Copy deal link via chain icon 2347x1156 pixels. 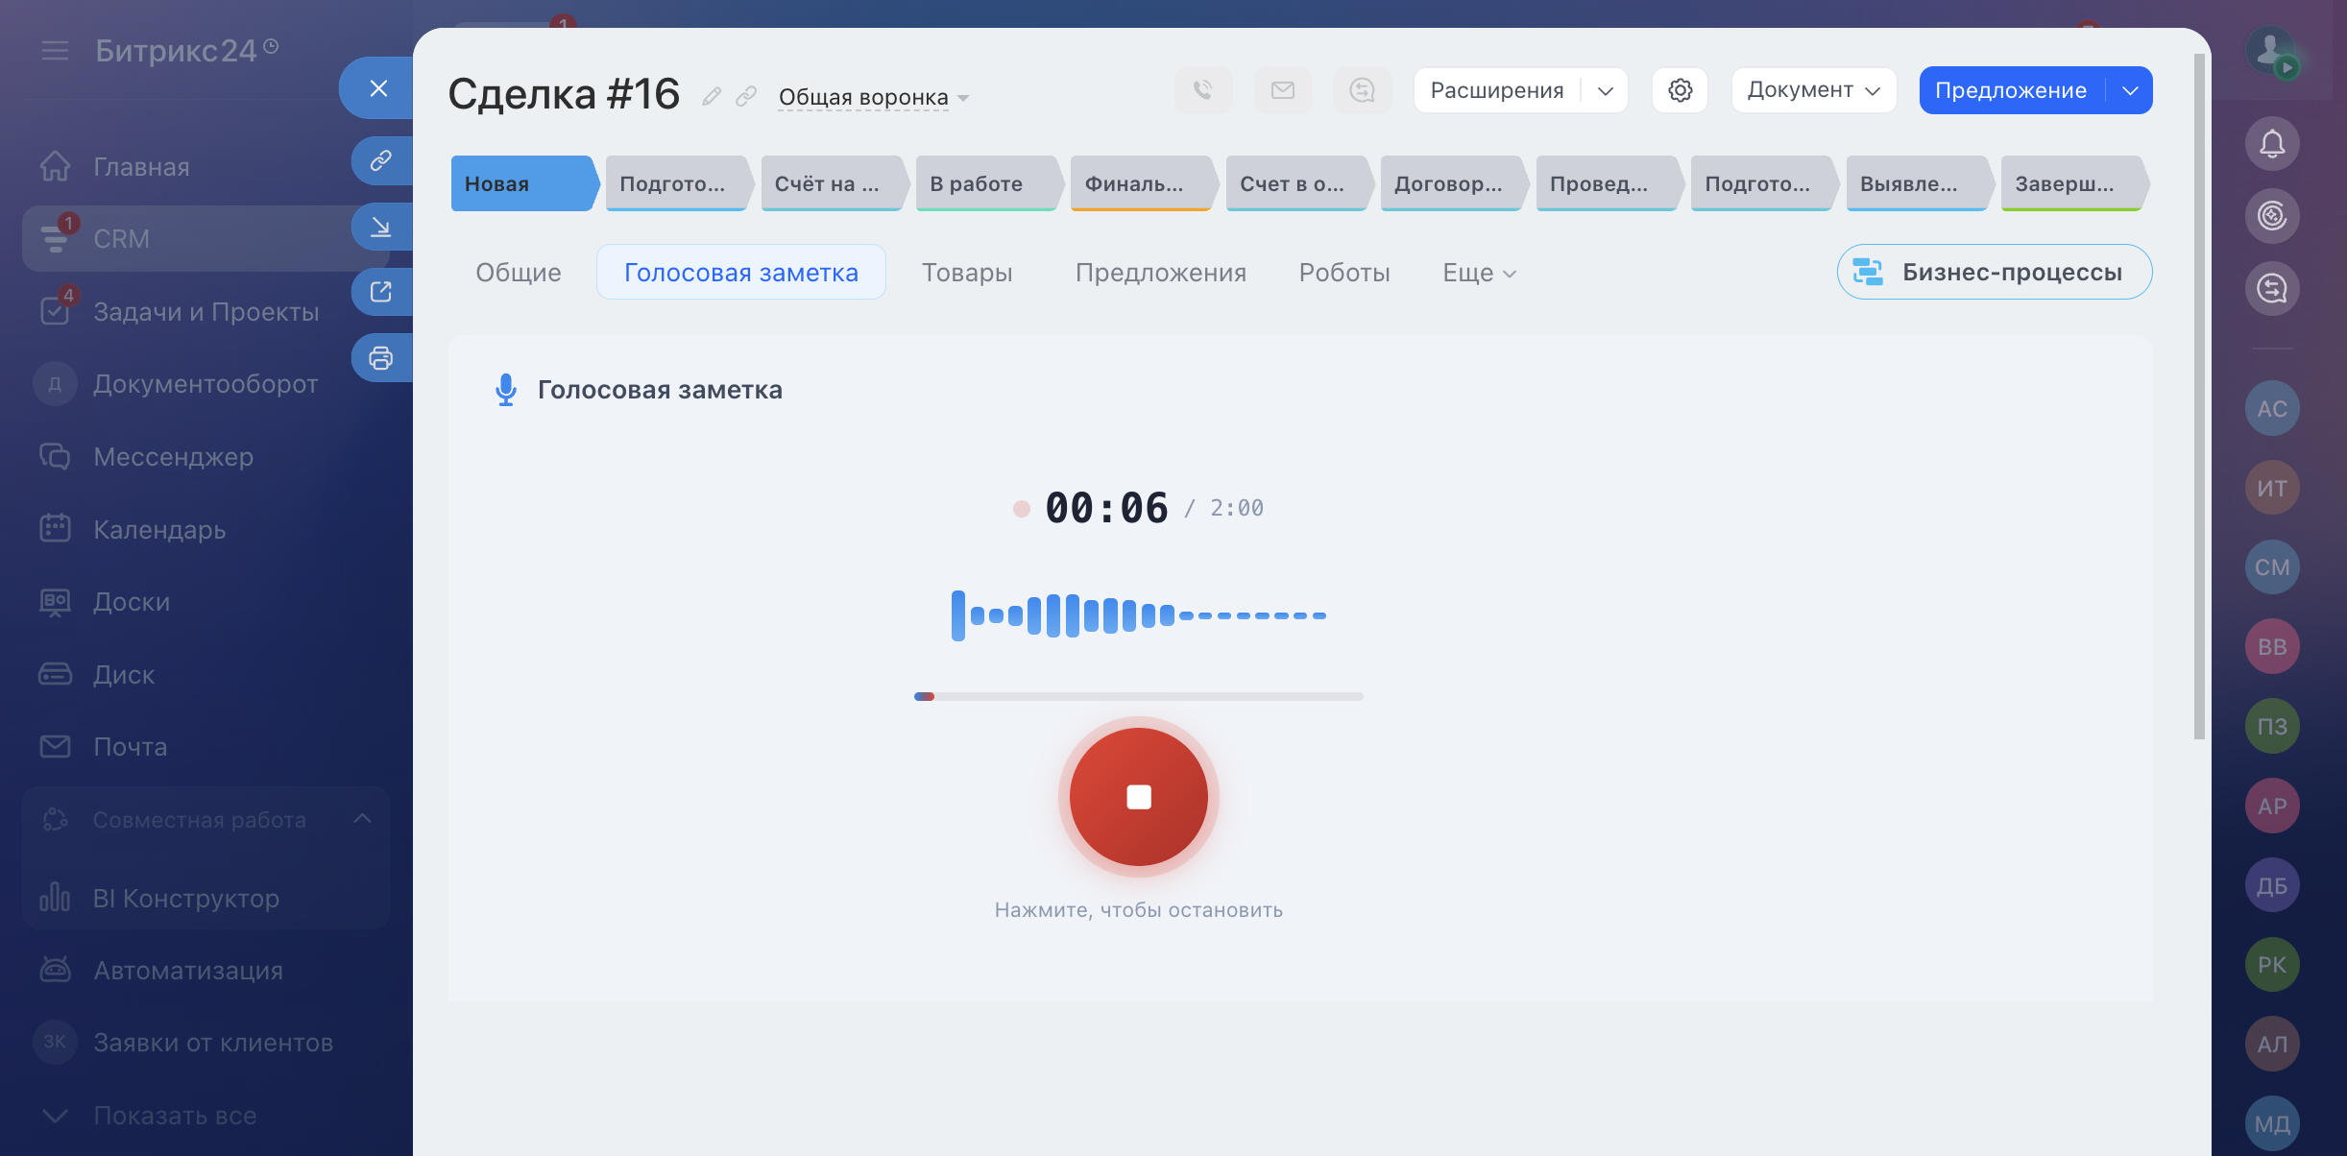coord(746,96)
